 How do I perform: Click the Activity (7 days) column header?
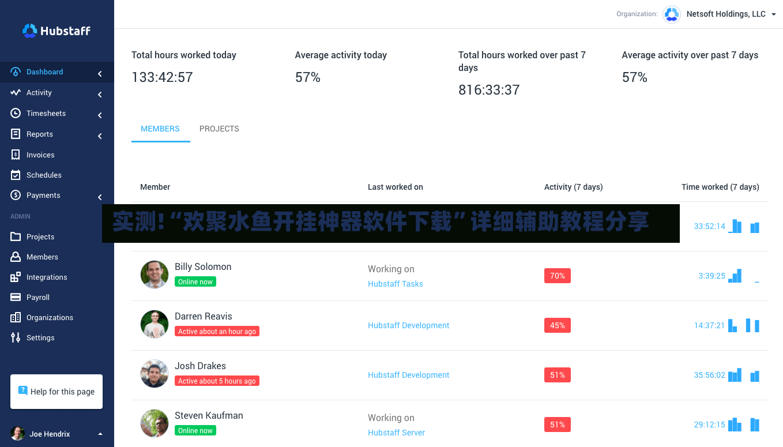[573, 187]
